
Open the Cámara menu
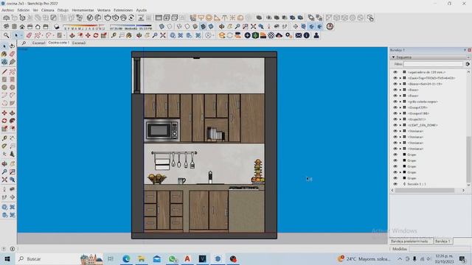click(47, 10)
